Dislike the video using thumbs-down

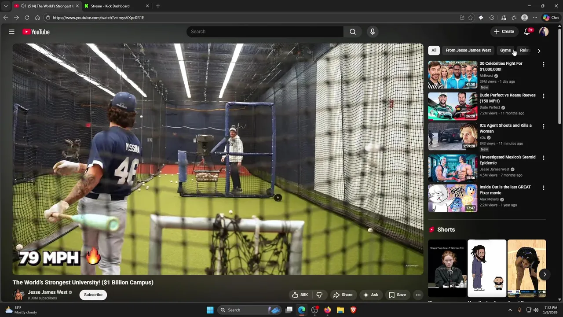320,295
